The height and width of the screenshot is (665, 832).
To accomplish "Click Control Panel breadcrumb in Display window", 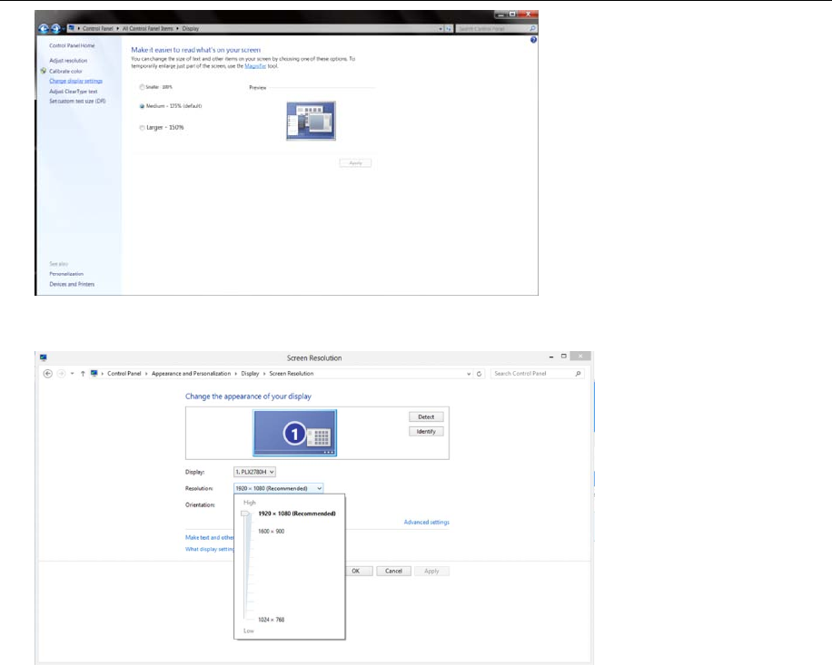I will click(x=97, y=29).
